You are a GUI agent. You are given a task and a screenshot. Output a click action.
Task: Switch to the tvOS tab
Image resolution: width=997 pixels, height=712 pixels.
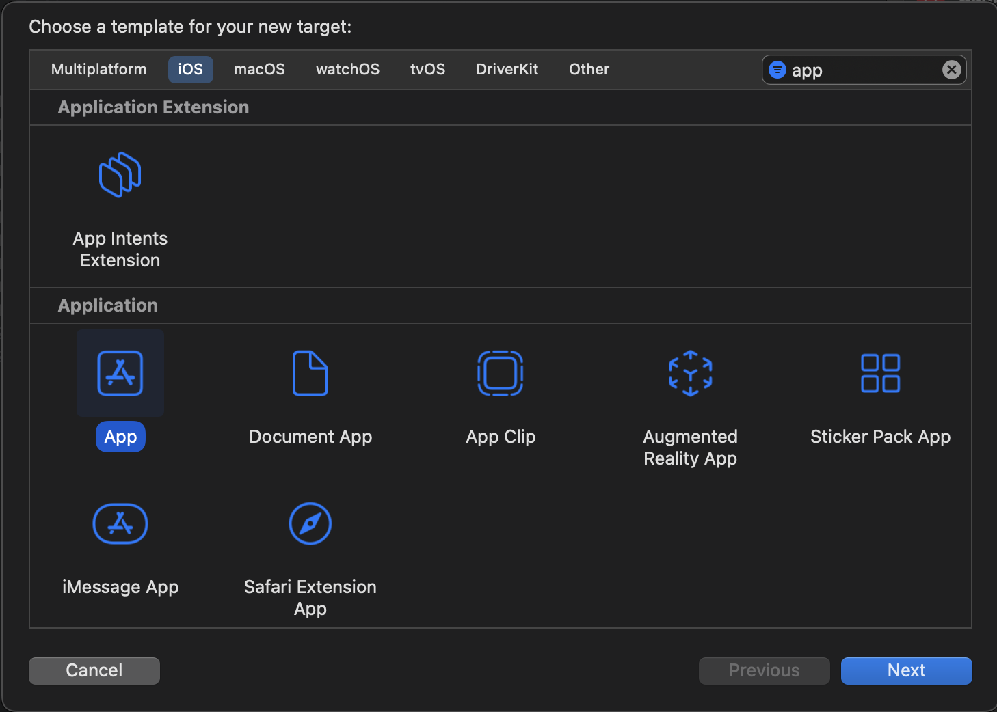pyautogui.click(x=428, y=70)
